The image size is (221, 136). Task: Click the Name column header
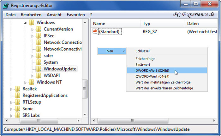point(99,24)
